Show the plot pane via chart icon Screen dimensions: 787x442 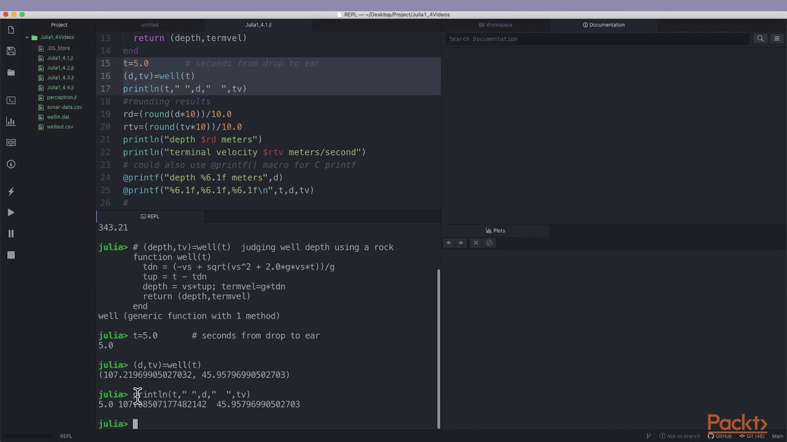coord(10,122)
